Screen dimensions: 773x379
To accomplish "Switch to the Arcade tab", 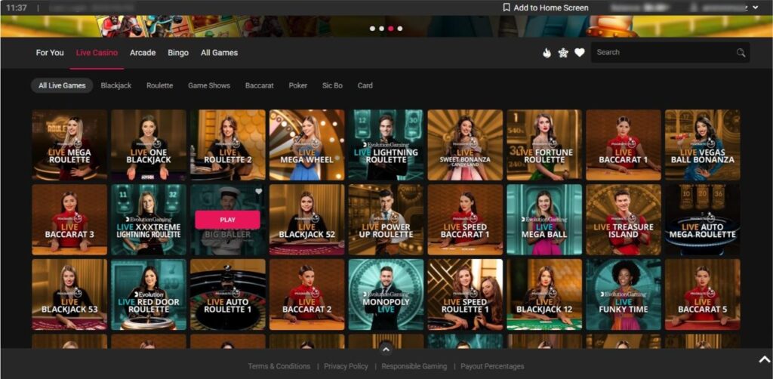I will [x=143, y=53].
